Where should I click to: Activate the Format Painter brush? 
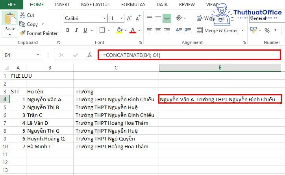click(x=39, y=33)
